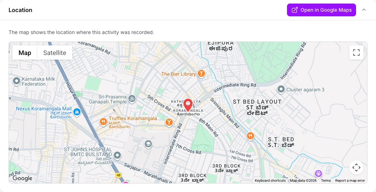Click Truffles Koramangala label text
This screenshot has width=376, height=192.
[133, 118]
